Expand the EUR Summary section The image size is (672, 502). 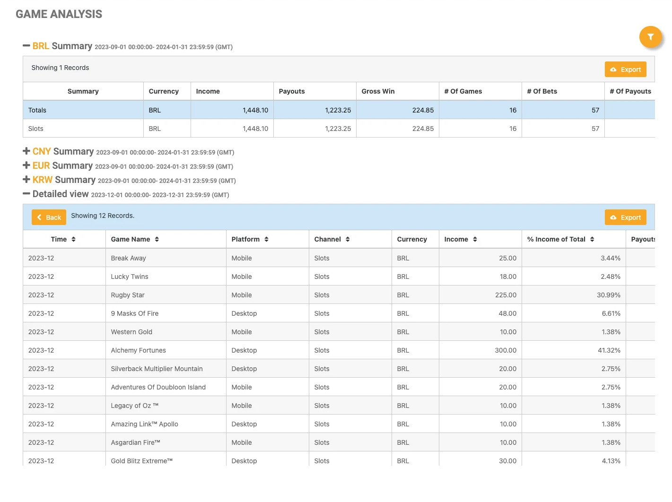tap(26, 165)
